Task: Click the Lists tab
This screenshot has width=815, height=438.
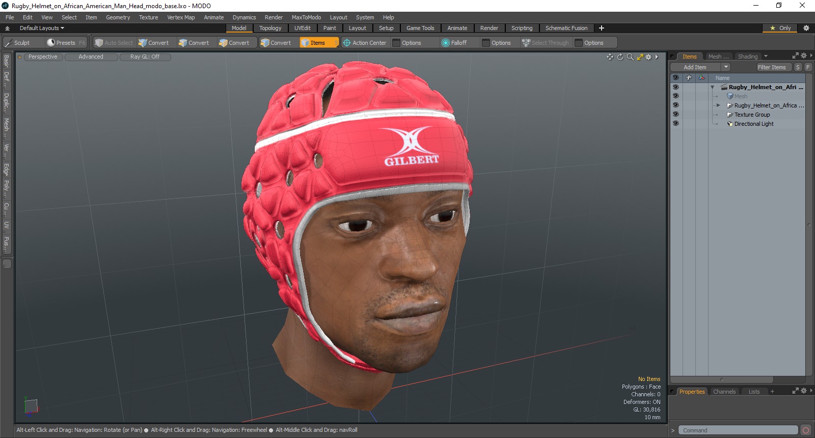Action: coord(754,392)
